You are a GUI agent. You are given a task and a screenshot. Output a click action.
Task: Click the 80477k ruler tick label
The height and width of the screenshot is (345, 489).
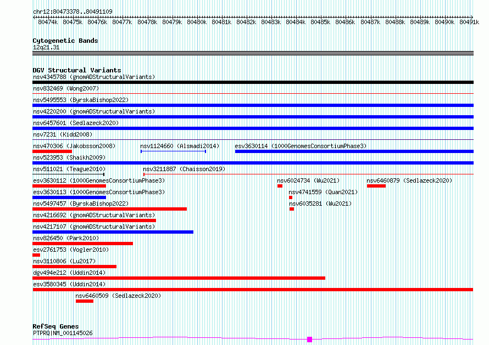pyautogui.click(x=122, y=22)
